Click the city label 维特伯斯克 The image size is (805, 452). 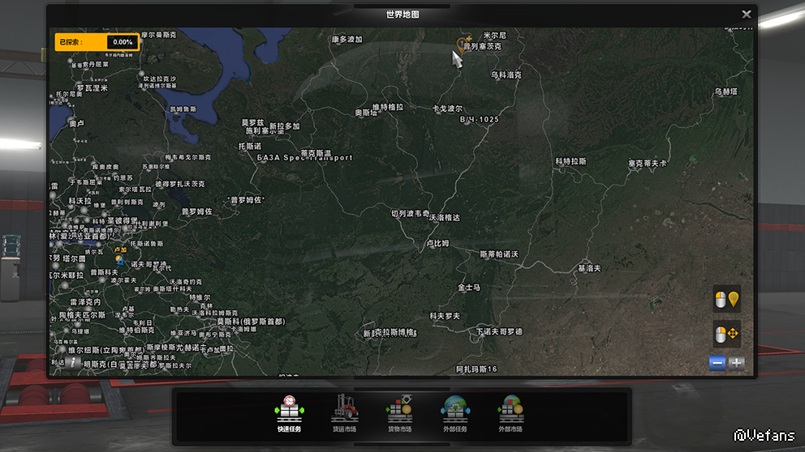[x=136, y=330]
